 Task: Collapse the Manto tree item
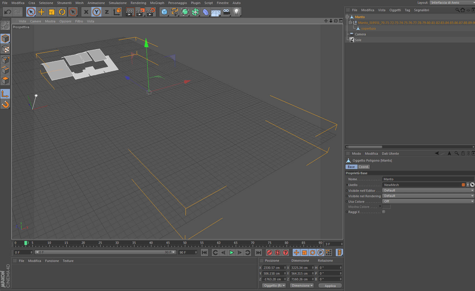pos(347,17)
